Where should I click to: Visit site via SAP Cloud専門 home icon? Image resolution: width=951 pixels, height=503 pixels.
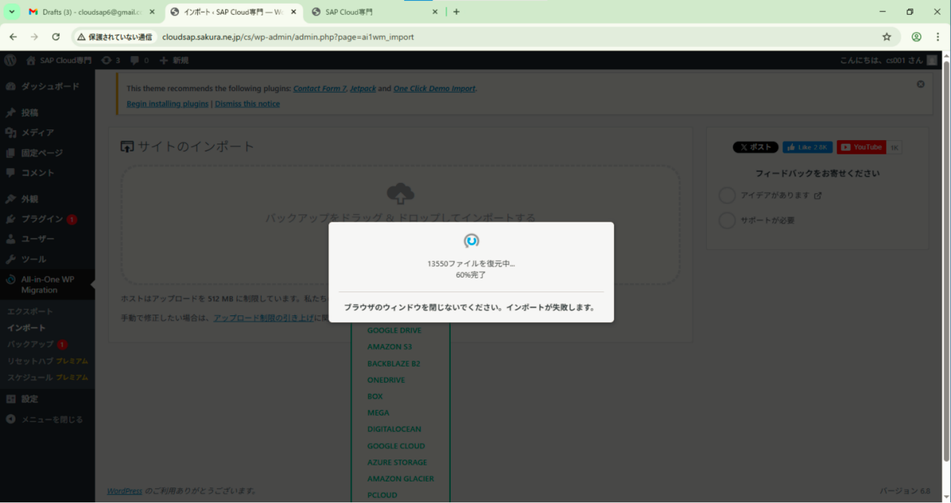tap(58, 60)
